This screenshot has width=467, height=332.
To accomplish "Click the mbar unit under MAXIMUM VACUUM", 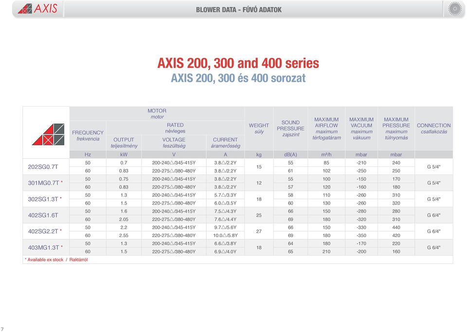I will click(x=361, y=154).
